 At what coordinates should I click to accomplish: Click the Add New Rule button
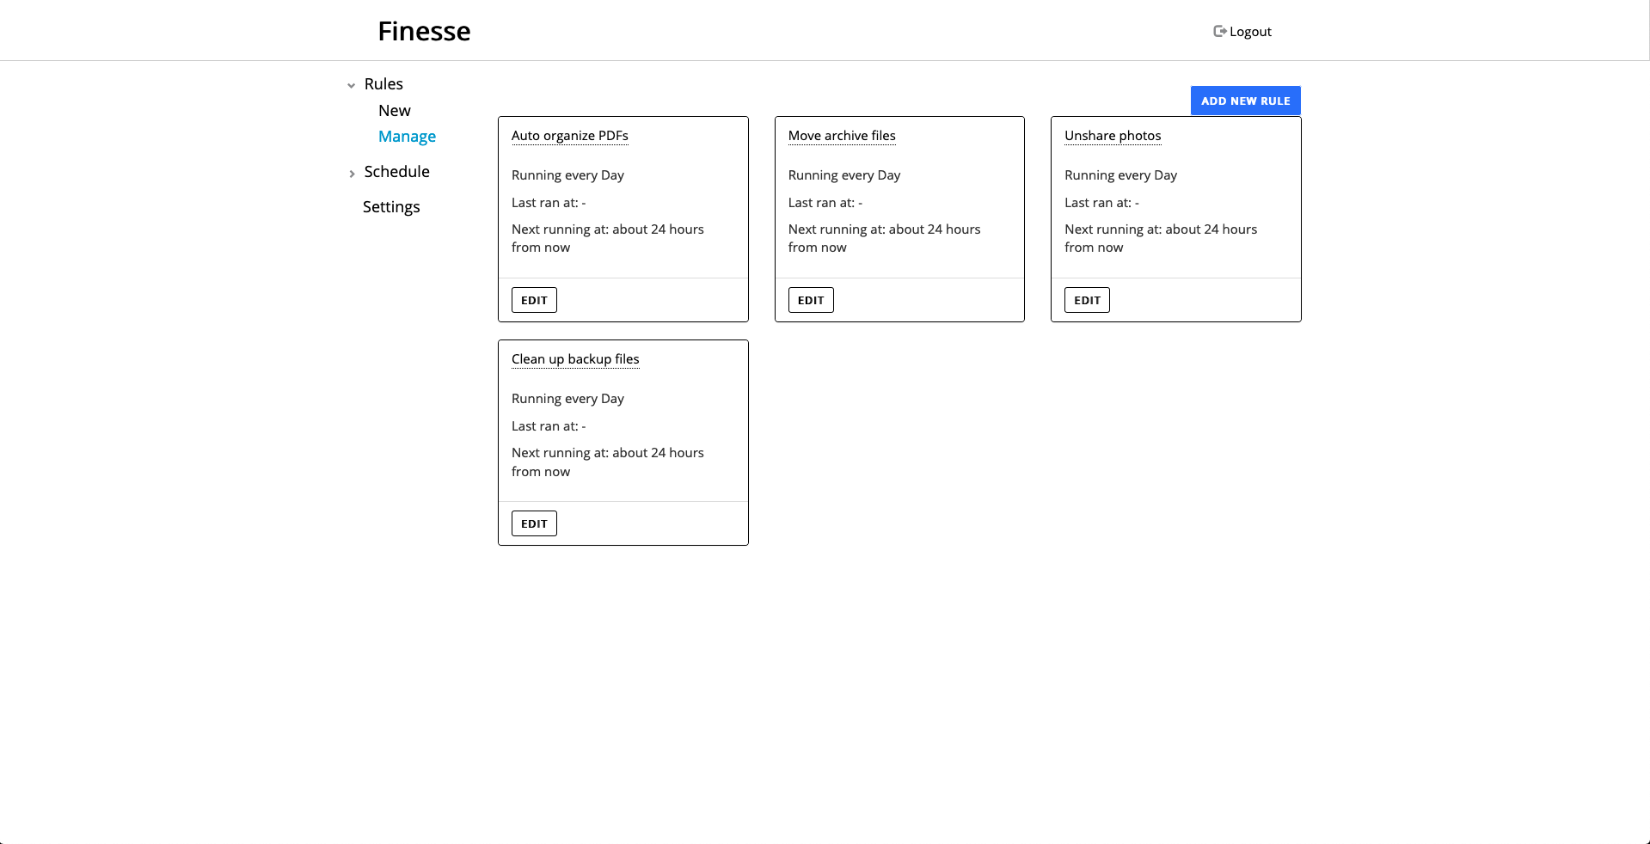[x=1245, y=101]
